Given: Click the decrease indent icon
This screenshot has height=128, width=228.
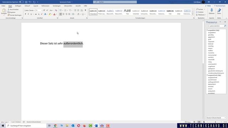Looking at the screenshot, I should (x=75, y=10).
